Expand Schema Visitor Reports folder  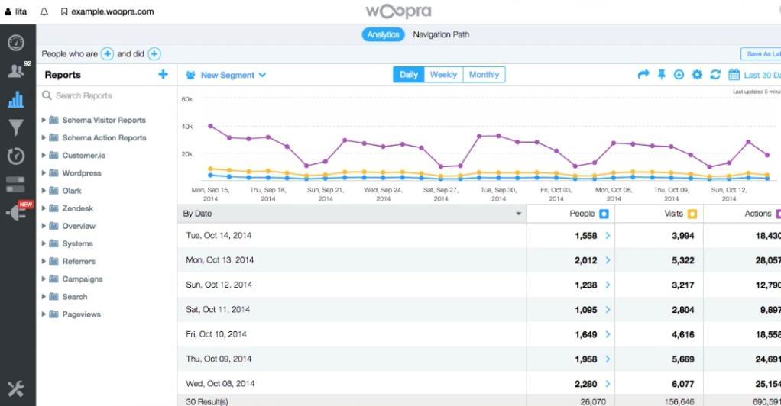(x=44, y=120)
